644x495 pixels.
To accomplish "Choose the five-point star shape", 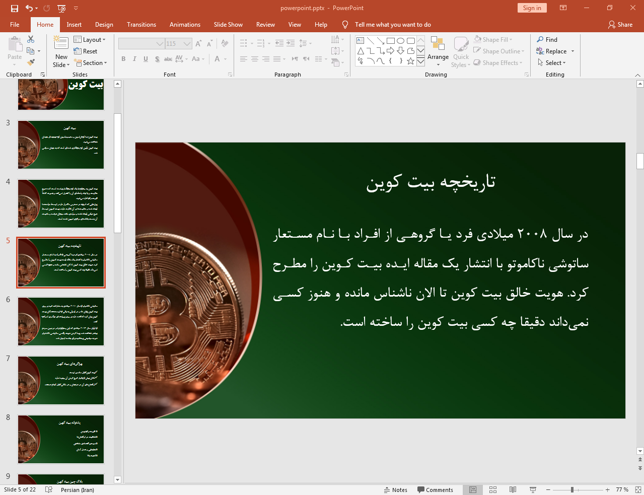I will pos(411,61).
